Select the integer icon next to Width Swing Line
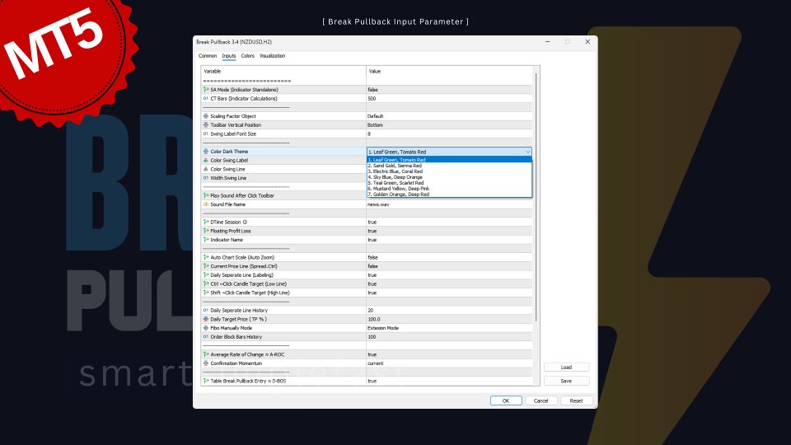Image resolution: width=791 pixels, height=445 pixels. (x=206, y=178)
